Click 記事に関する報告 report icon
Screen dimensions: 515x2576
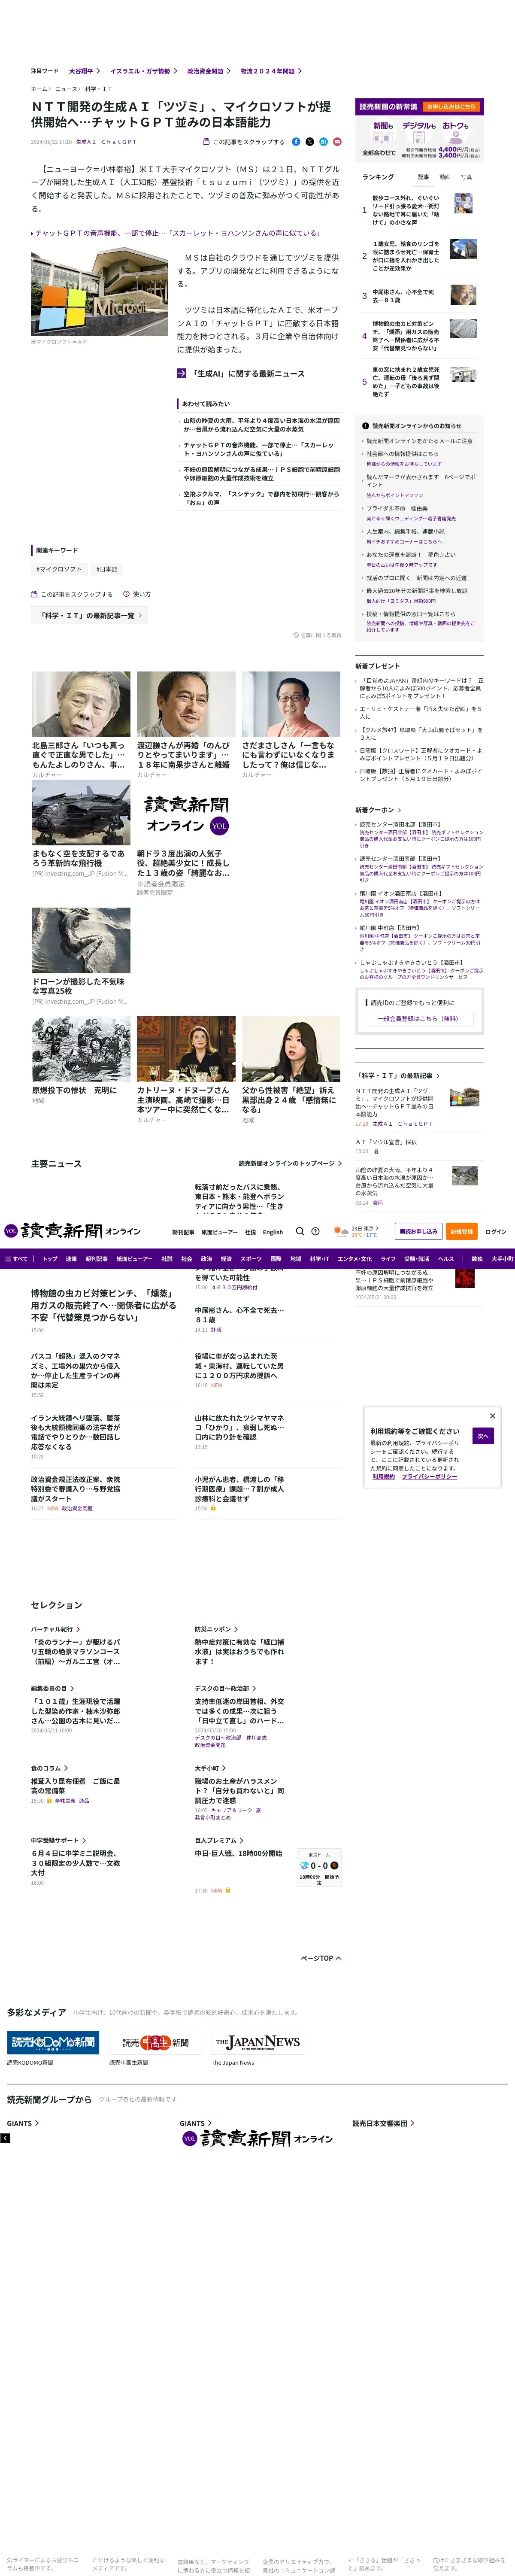pos(317,635)
